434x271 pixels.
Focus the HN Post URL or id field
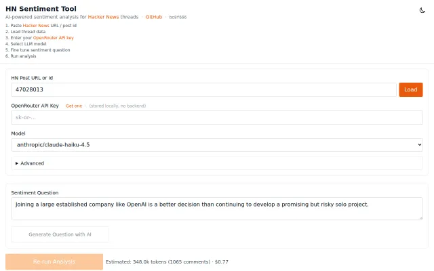(x=203, y=89)
